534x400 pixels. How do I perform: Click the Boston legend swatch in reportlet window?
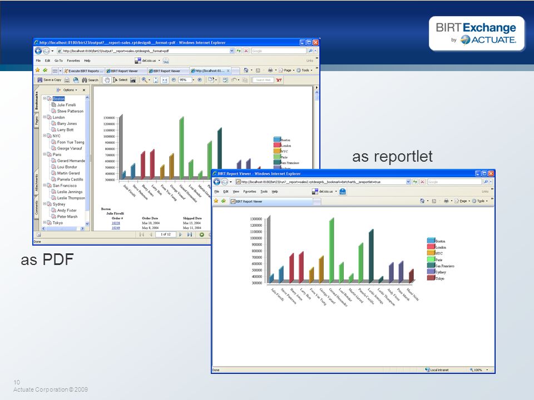pos(431,241)
